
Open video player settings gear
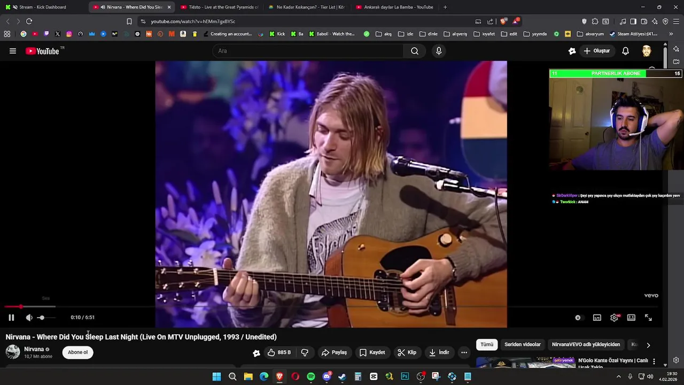615,318
